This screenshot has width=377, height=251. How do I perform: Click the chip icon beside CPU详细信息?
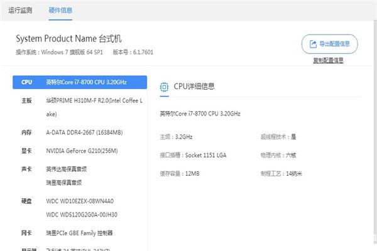click(164, 87)
